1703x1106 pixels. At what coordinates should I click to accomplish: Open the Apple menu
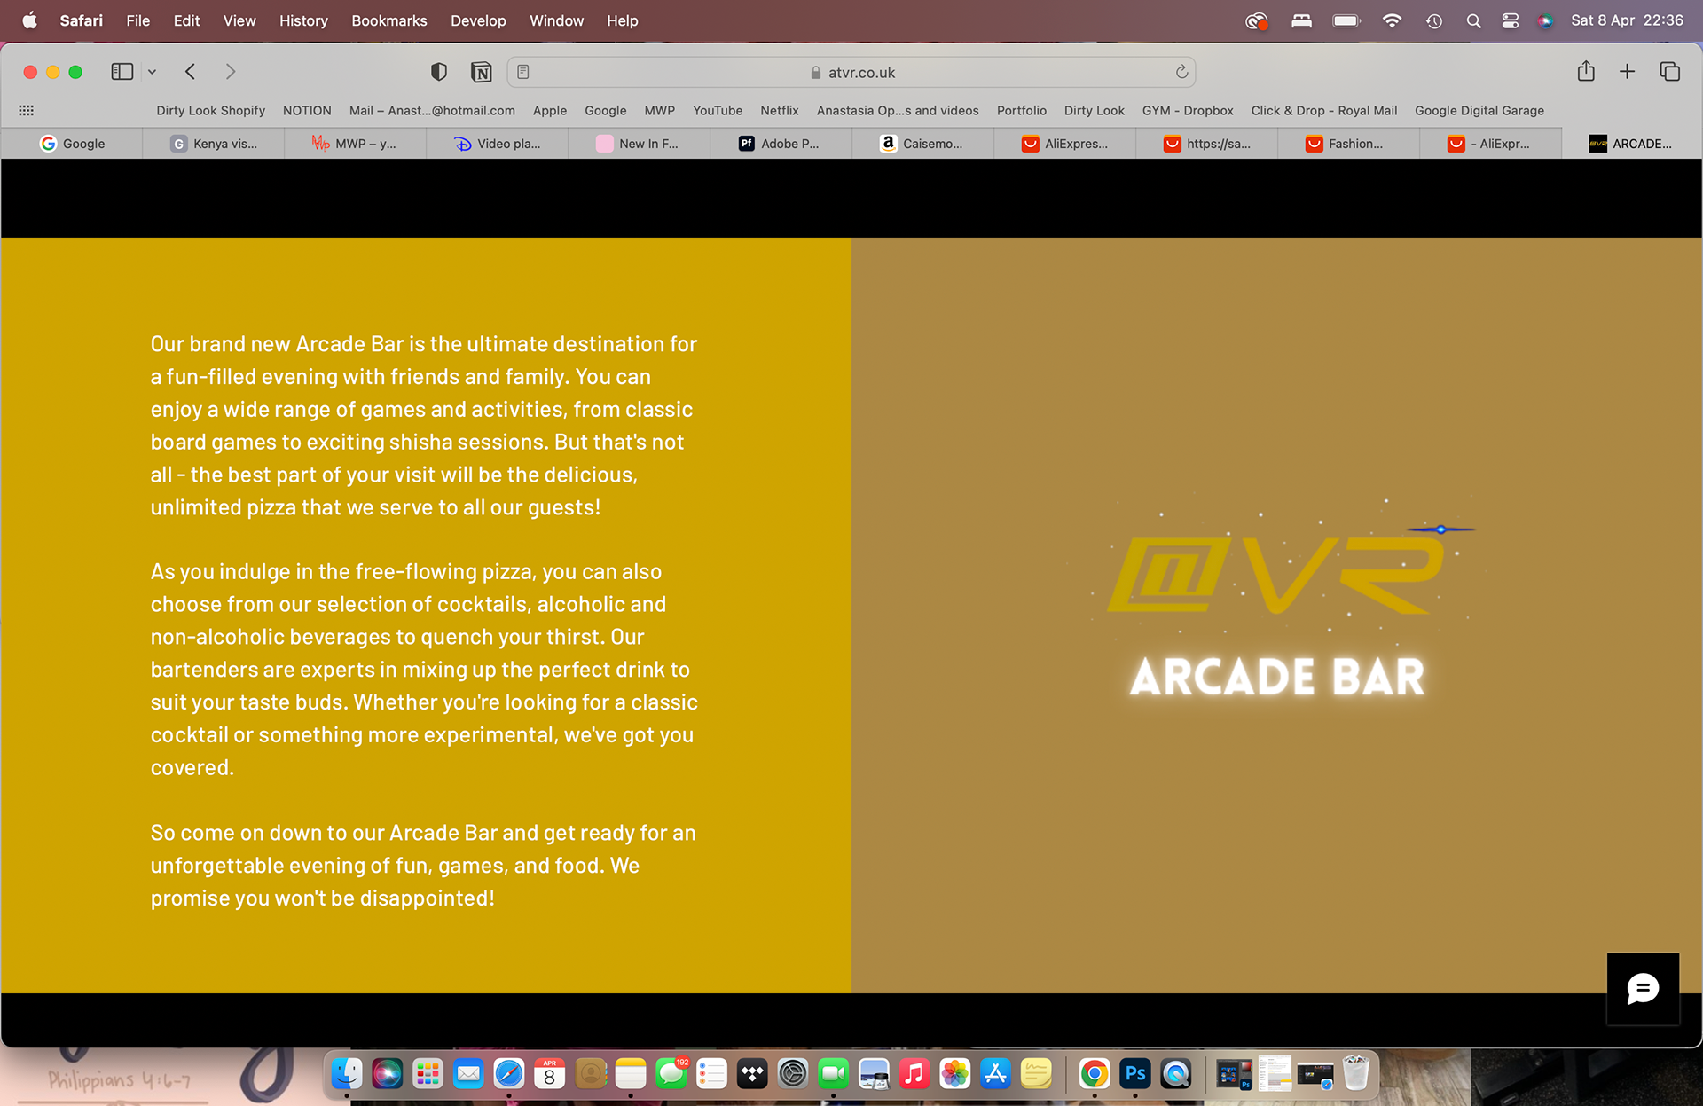coord(29,20)
